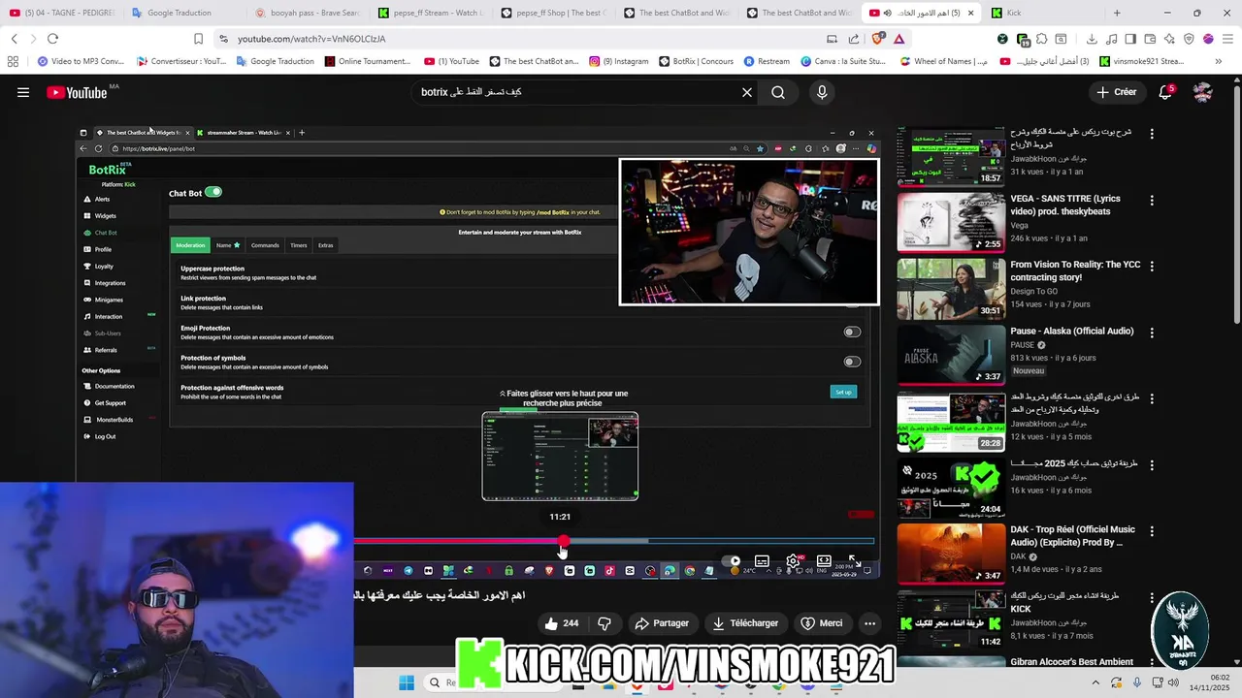
Task: Click the share icon in the address bar
Action: click(854, 39)
